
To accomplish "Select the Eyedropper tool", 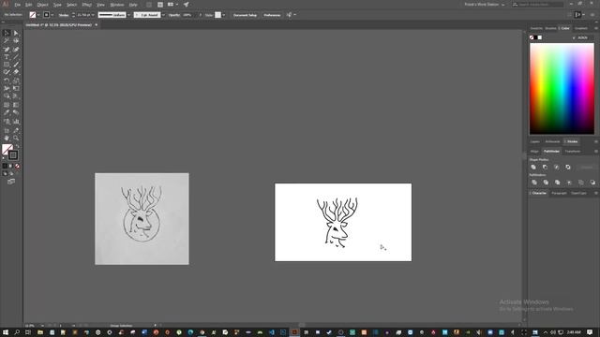I will click(x=7, y=112).
